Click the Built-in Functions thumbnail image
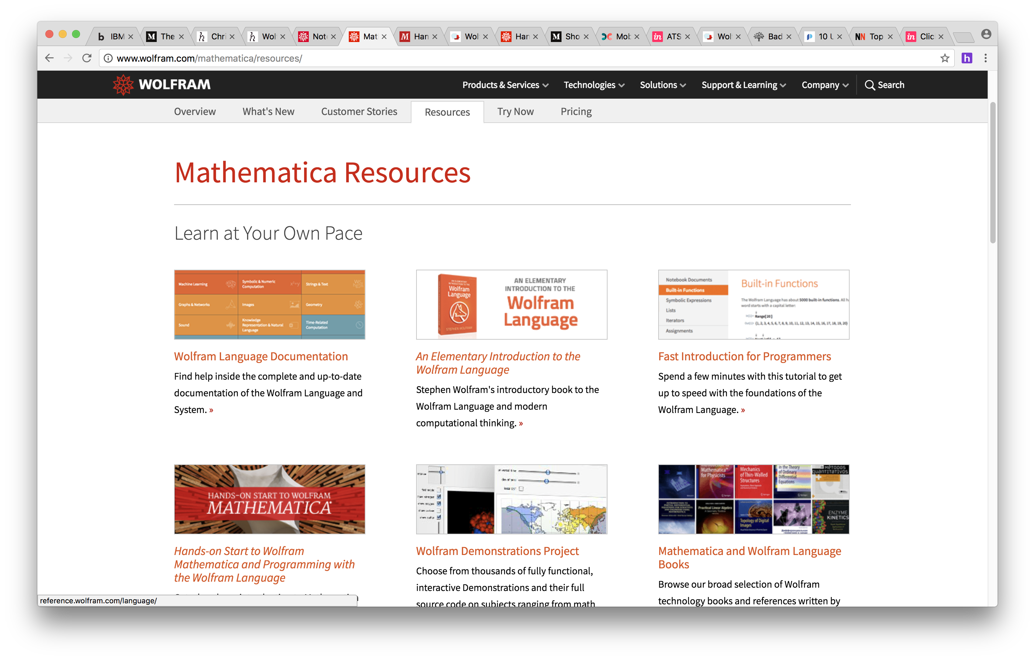The width and height of the screenshot is (1035, 660). coord(754,305)
